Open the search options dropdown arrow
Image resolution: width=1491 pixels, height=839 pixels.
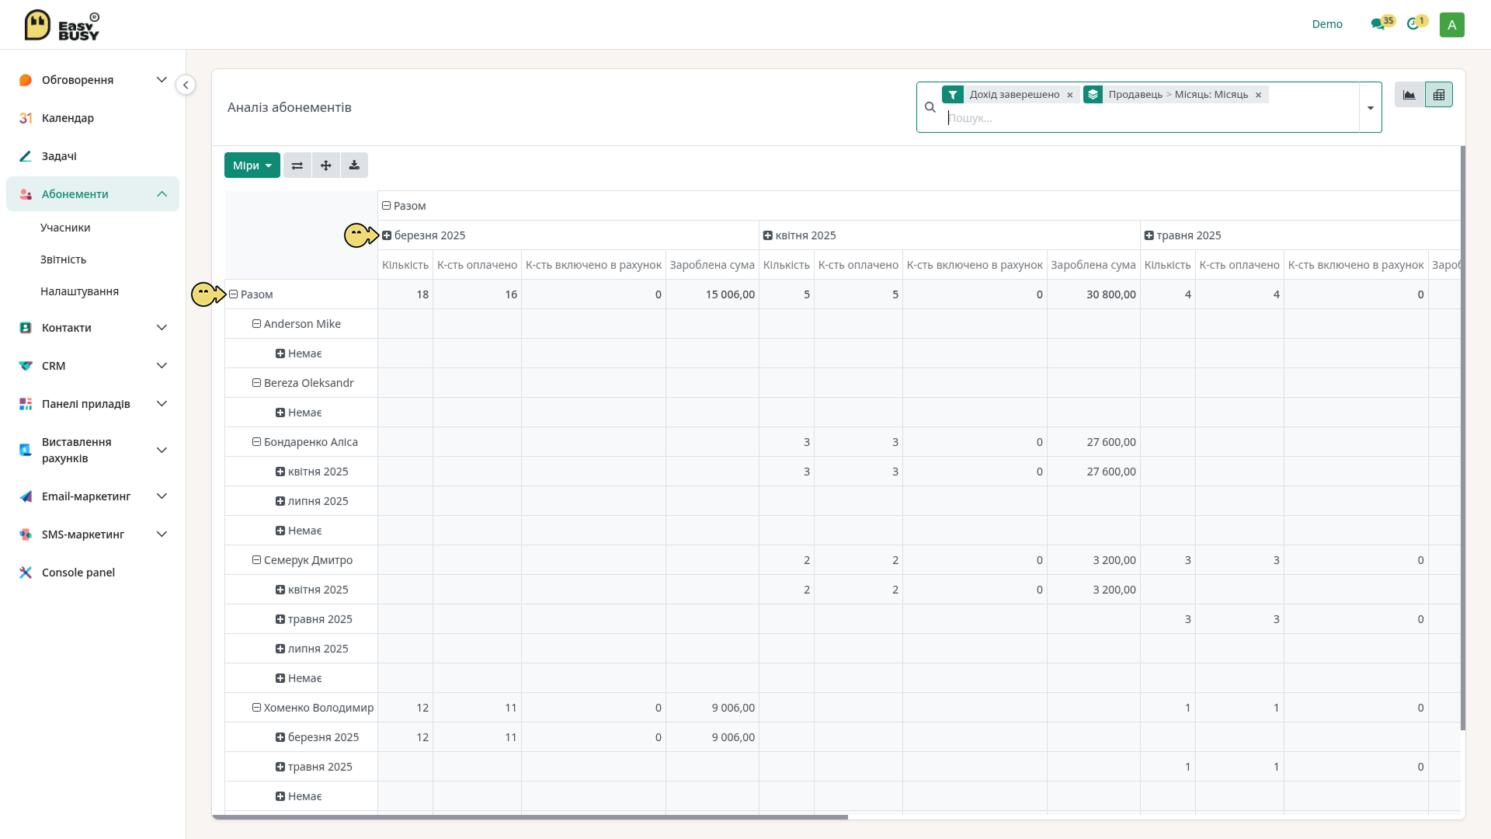(x=1371, y=107)
